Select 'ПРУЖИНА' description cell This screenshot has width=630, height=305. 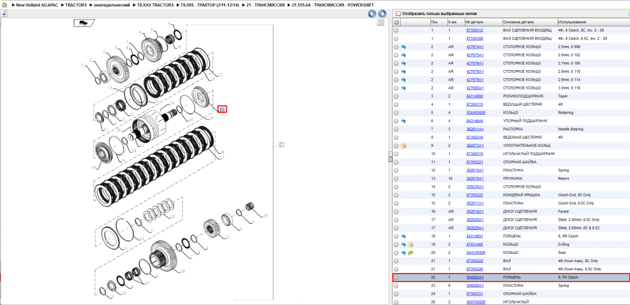(512, 178)
